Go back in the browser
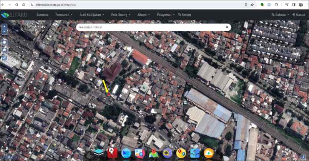Screen dimensions: 309x161 (3, 5)
